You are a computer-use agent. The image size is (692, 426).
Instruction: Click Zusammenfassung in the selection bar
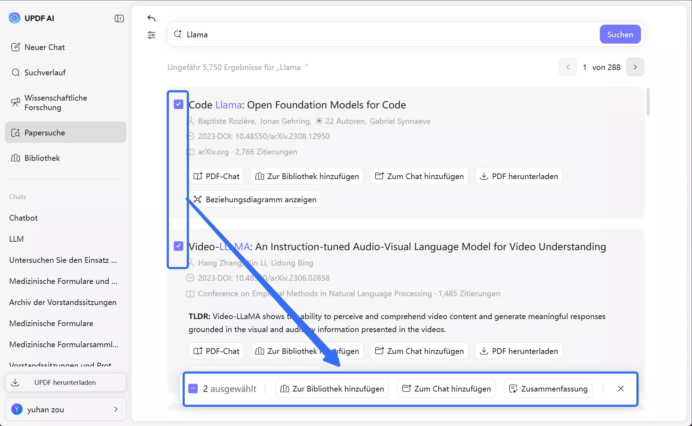(548, 388)
